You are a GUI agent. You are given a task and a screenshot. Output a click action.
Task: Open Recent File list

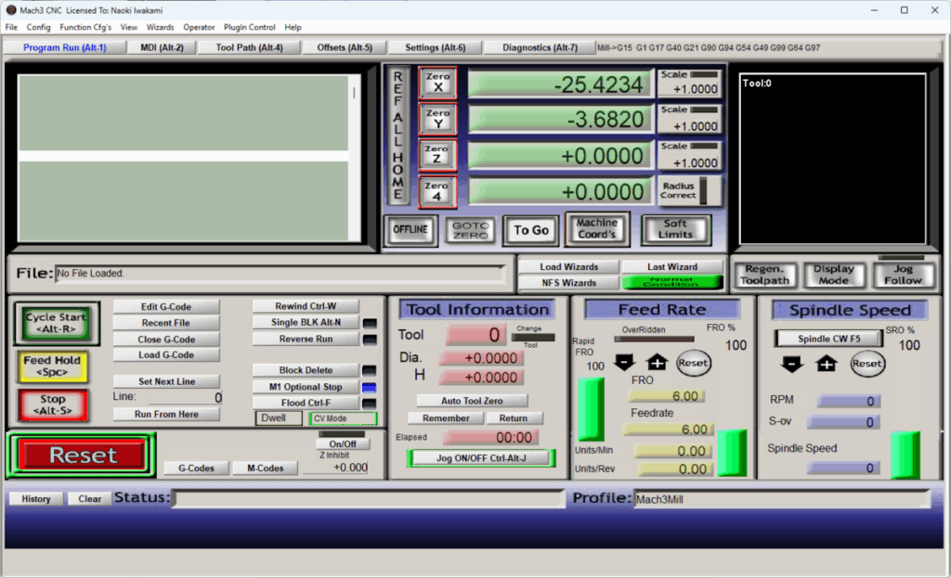[x=166, y=323]
